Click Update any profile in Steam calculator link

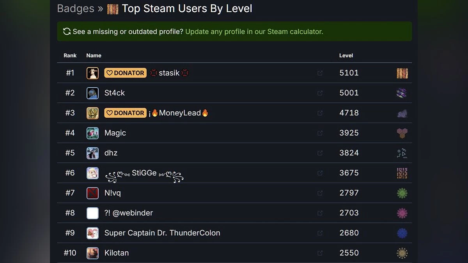254,32
